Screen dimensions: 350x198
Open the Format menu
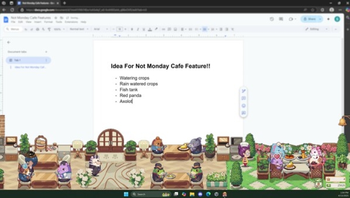[48, 22]
